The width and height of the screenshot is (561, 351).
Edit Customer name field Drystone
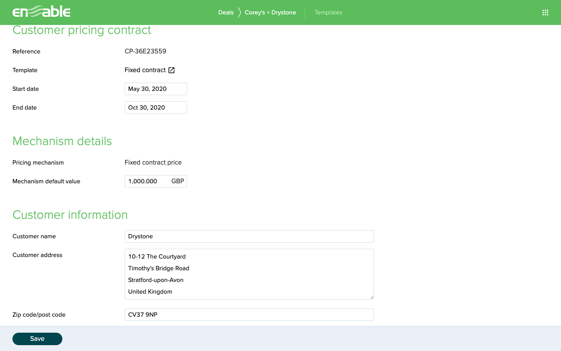[249, 236]
